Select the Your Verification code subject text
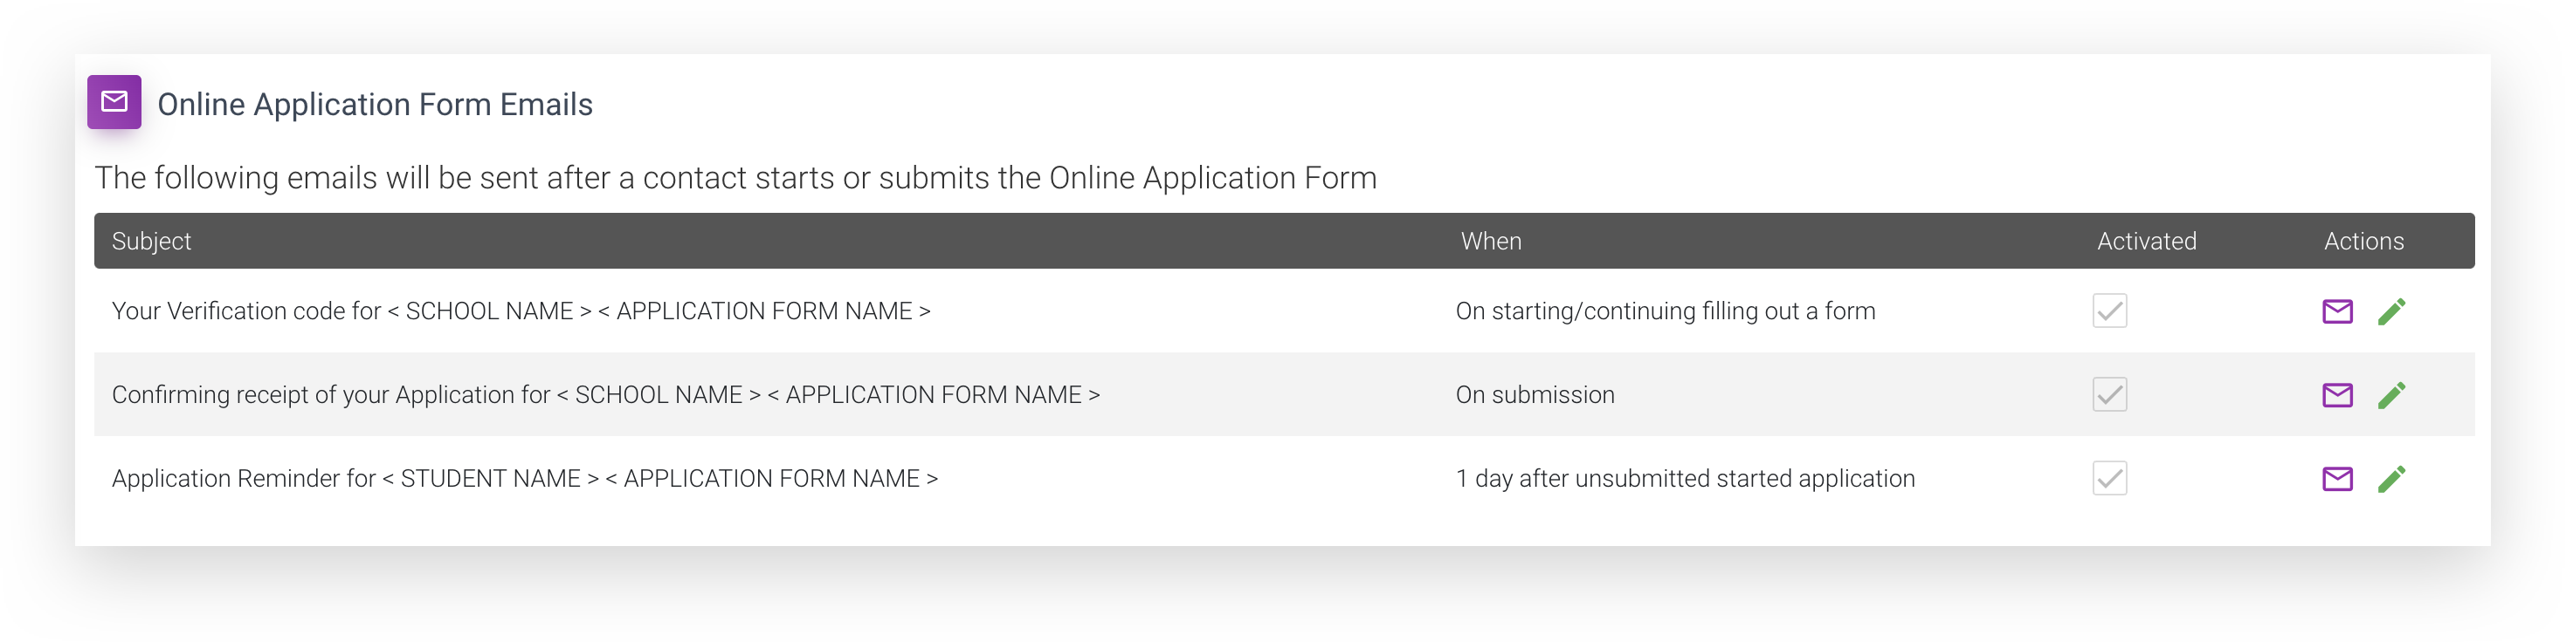Screen dimensions: 2566x642 pos(521,311)
